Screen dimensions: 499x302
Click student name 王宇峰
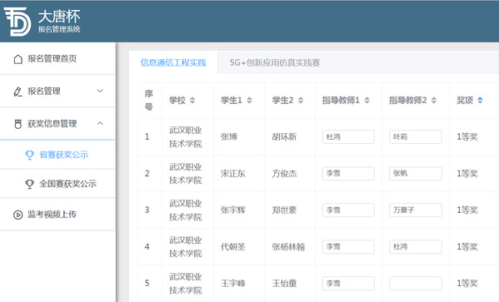pyautogui.click(x=233, y=283)
